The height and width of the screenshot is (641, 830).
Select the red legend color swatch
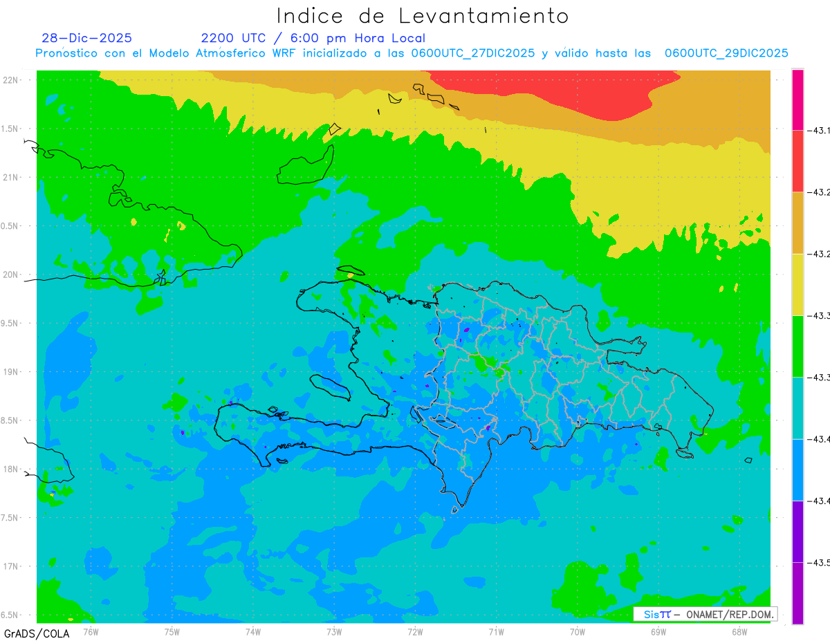click(797, 161)
